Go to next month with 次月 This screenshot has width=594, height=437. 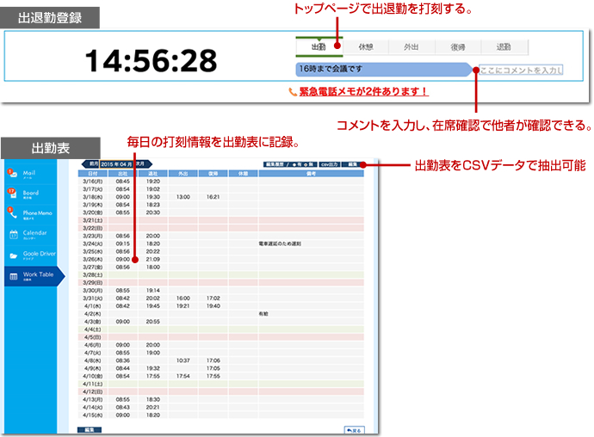[x=142, y=164]
